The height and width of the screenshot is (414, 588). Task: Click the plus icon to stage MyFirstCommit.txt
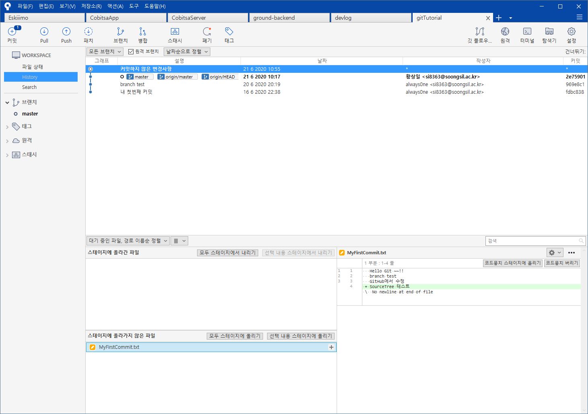click(x=331, y=347)
